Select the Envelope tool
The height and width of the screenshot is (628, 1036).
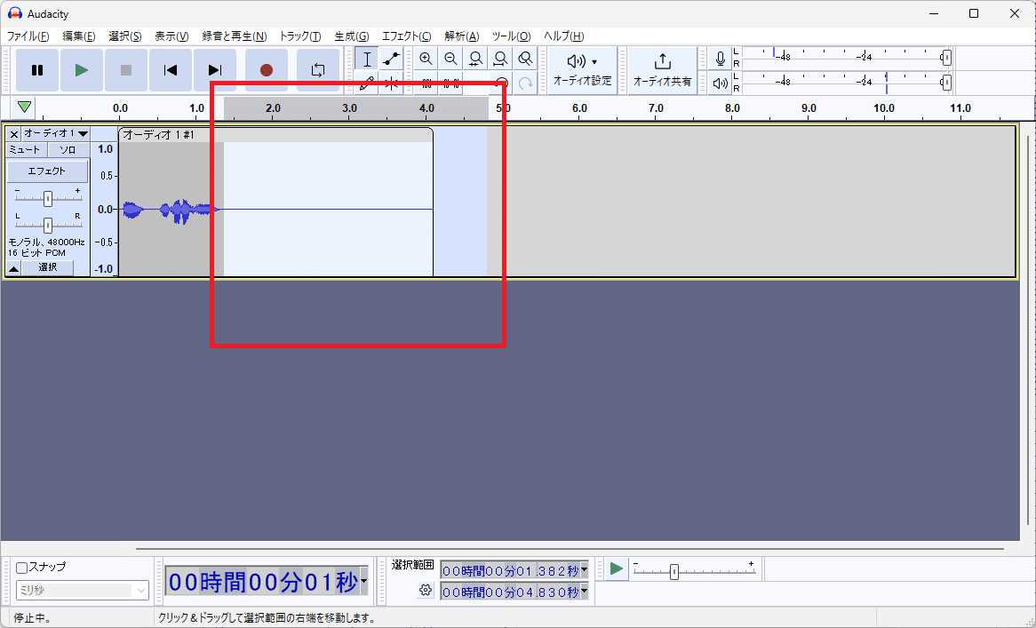coord(391,59)
